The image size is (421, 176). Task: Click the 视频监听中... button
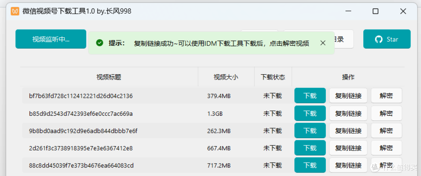[51, 39]
